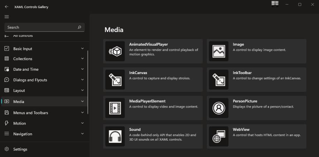Select Motion in the sidebar

(x=44, y=123)
